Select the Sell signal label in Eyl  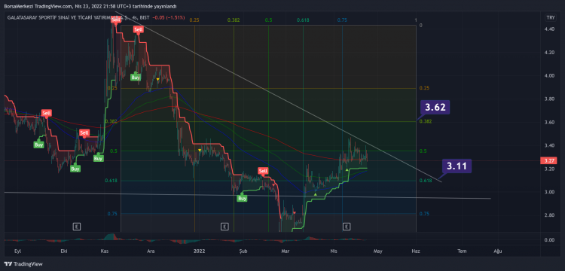(46, 114)
